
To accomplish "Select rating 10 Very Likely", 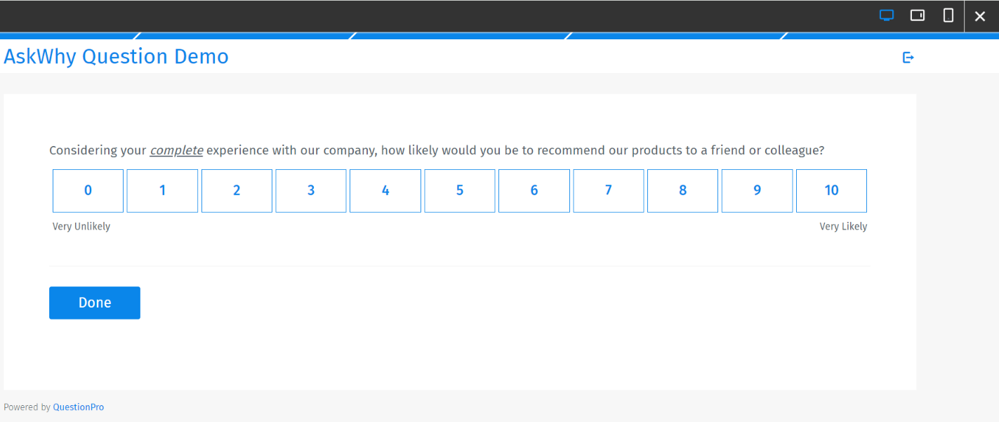I will click(831, 190).
